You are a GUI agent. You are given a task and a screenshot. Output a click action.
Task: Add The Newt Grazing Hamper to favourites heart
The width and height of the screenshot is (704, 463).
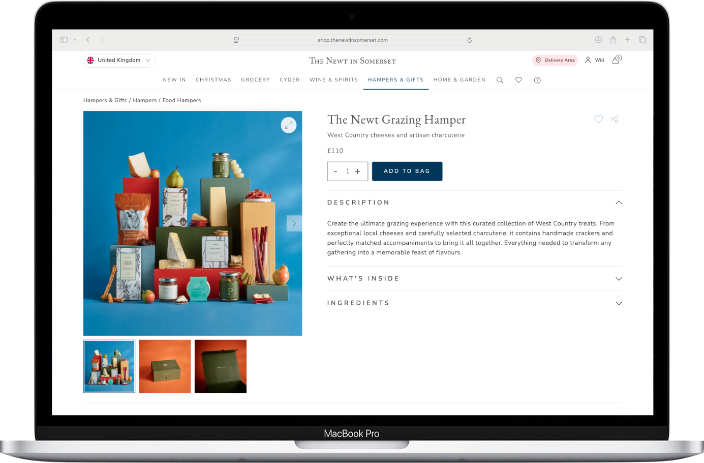point(598,119)
